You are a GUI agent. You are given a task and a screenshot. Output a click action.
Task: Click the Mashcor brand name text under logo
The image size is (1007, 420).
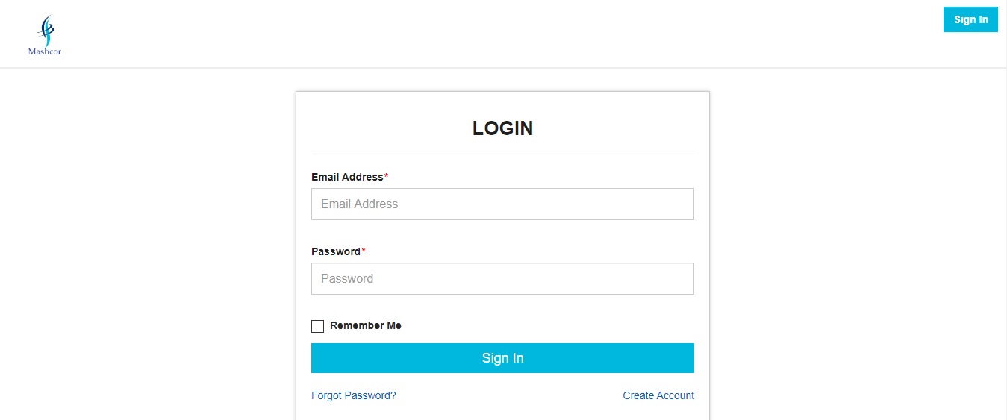[x=45, y=52]
